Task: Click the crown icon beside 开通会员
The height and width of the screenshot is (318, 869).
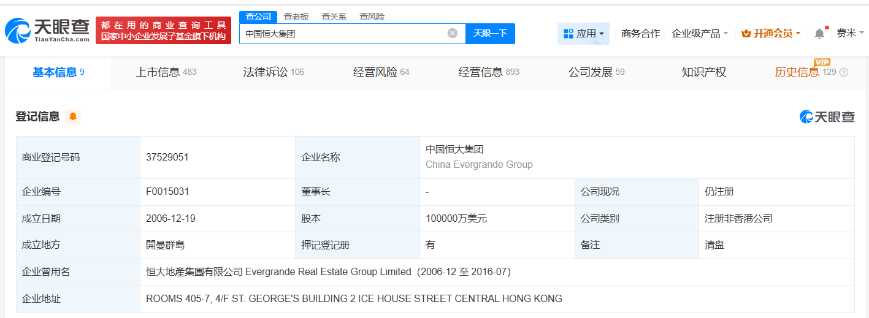Action: 746,34
